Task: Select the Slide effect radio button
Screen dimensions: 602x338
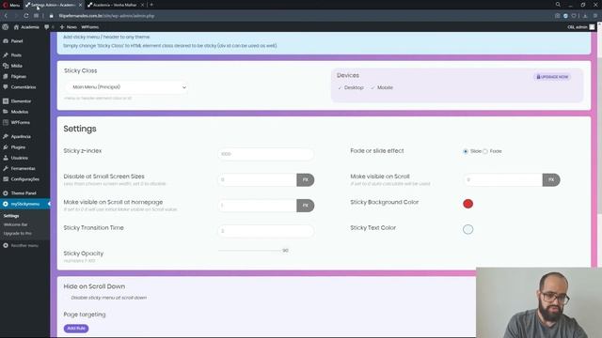Action: (466, 151)
